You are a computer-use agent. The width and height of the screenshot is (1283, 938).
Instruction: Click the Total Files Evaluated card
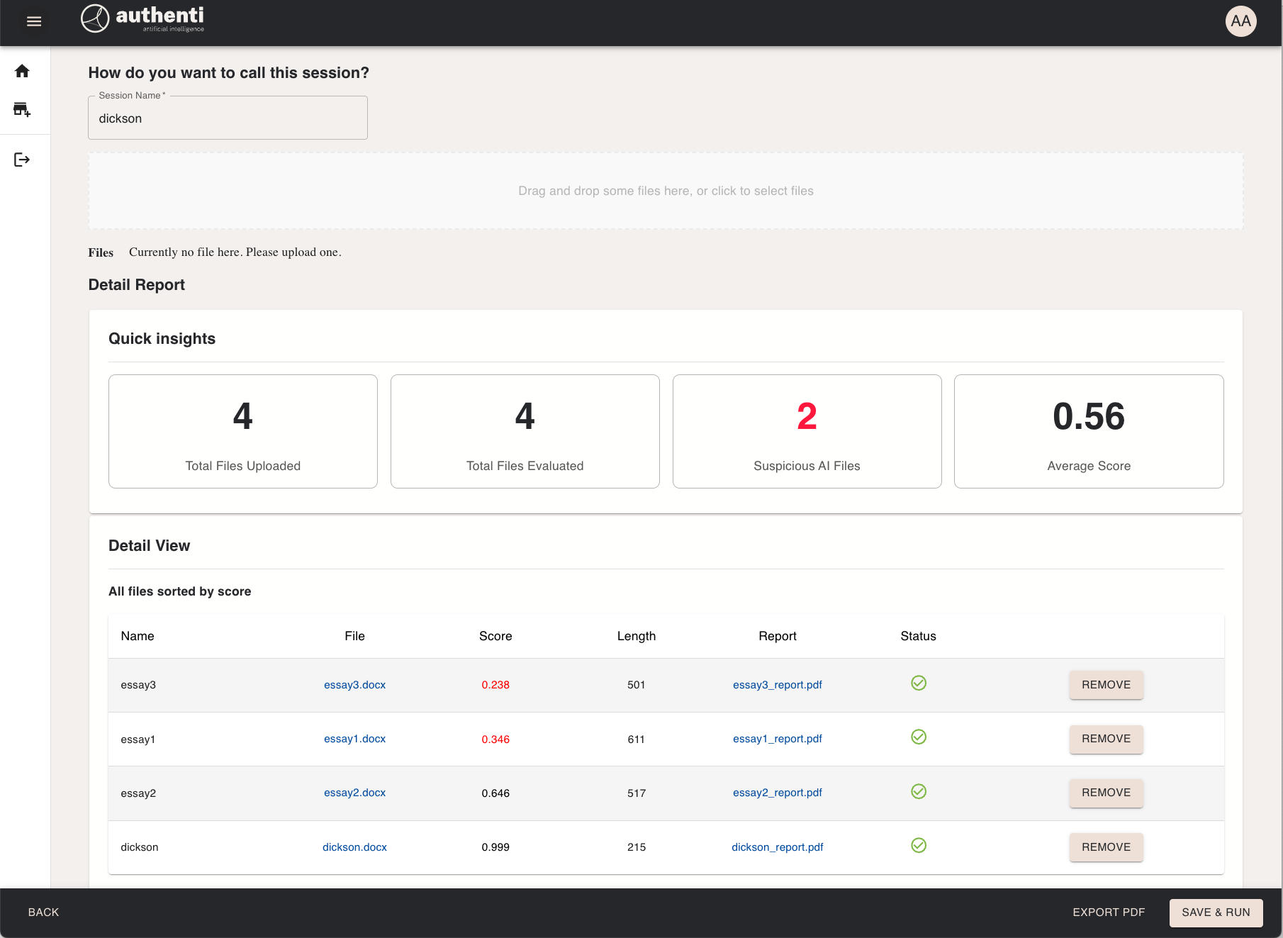(x=525, y=431)
